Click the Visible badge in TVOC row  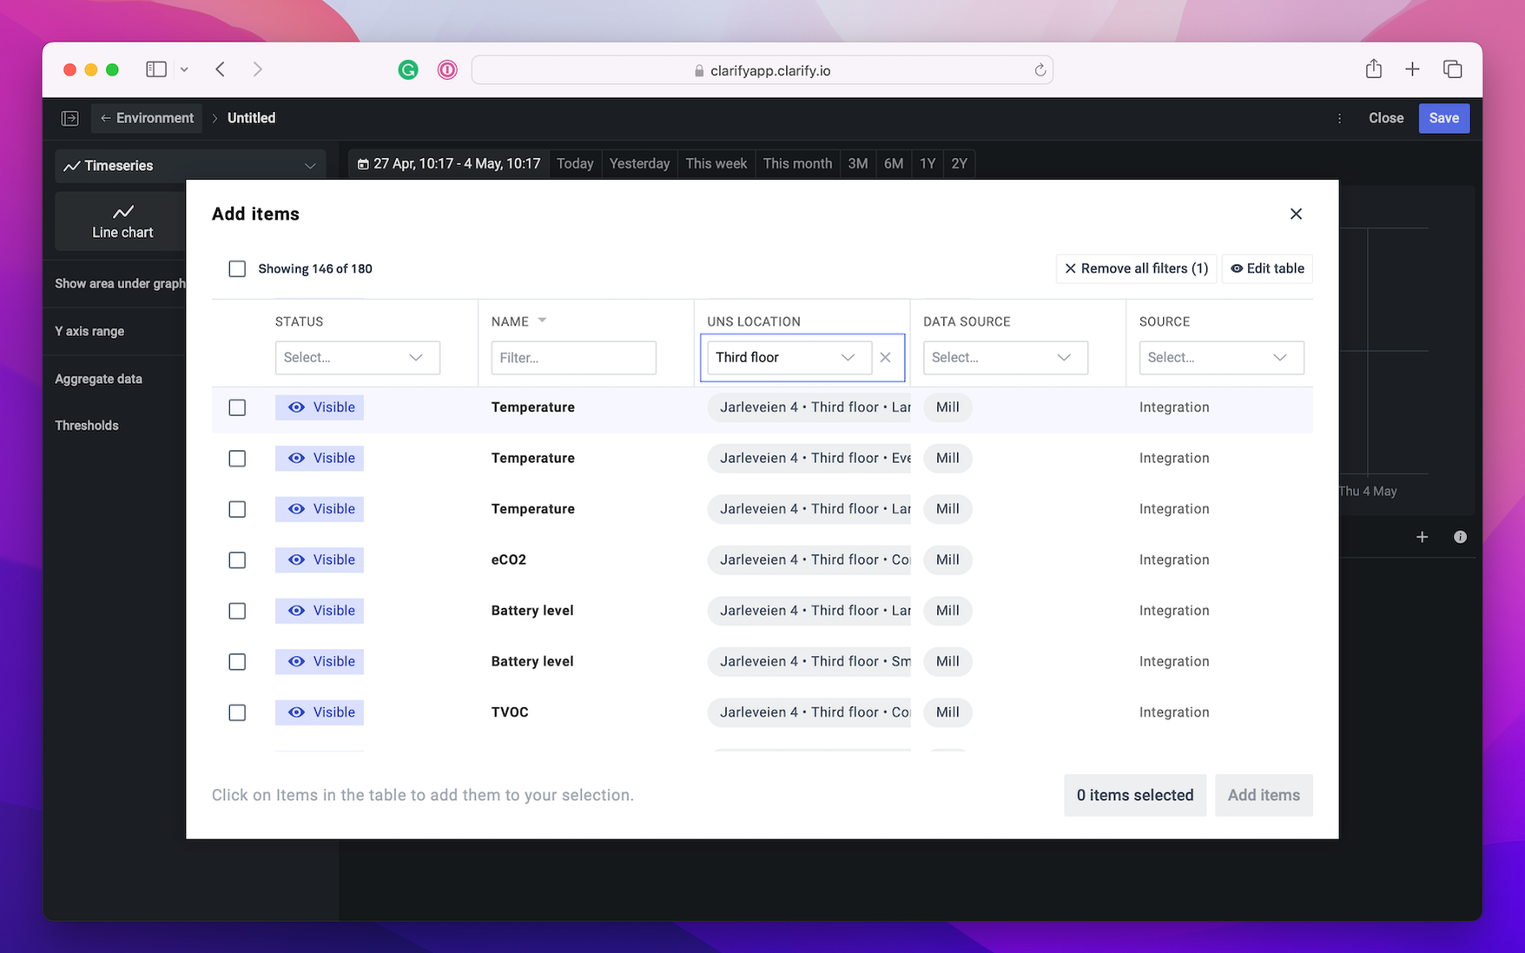tap(320, 712)
